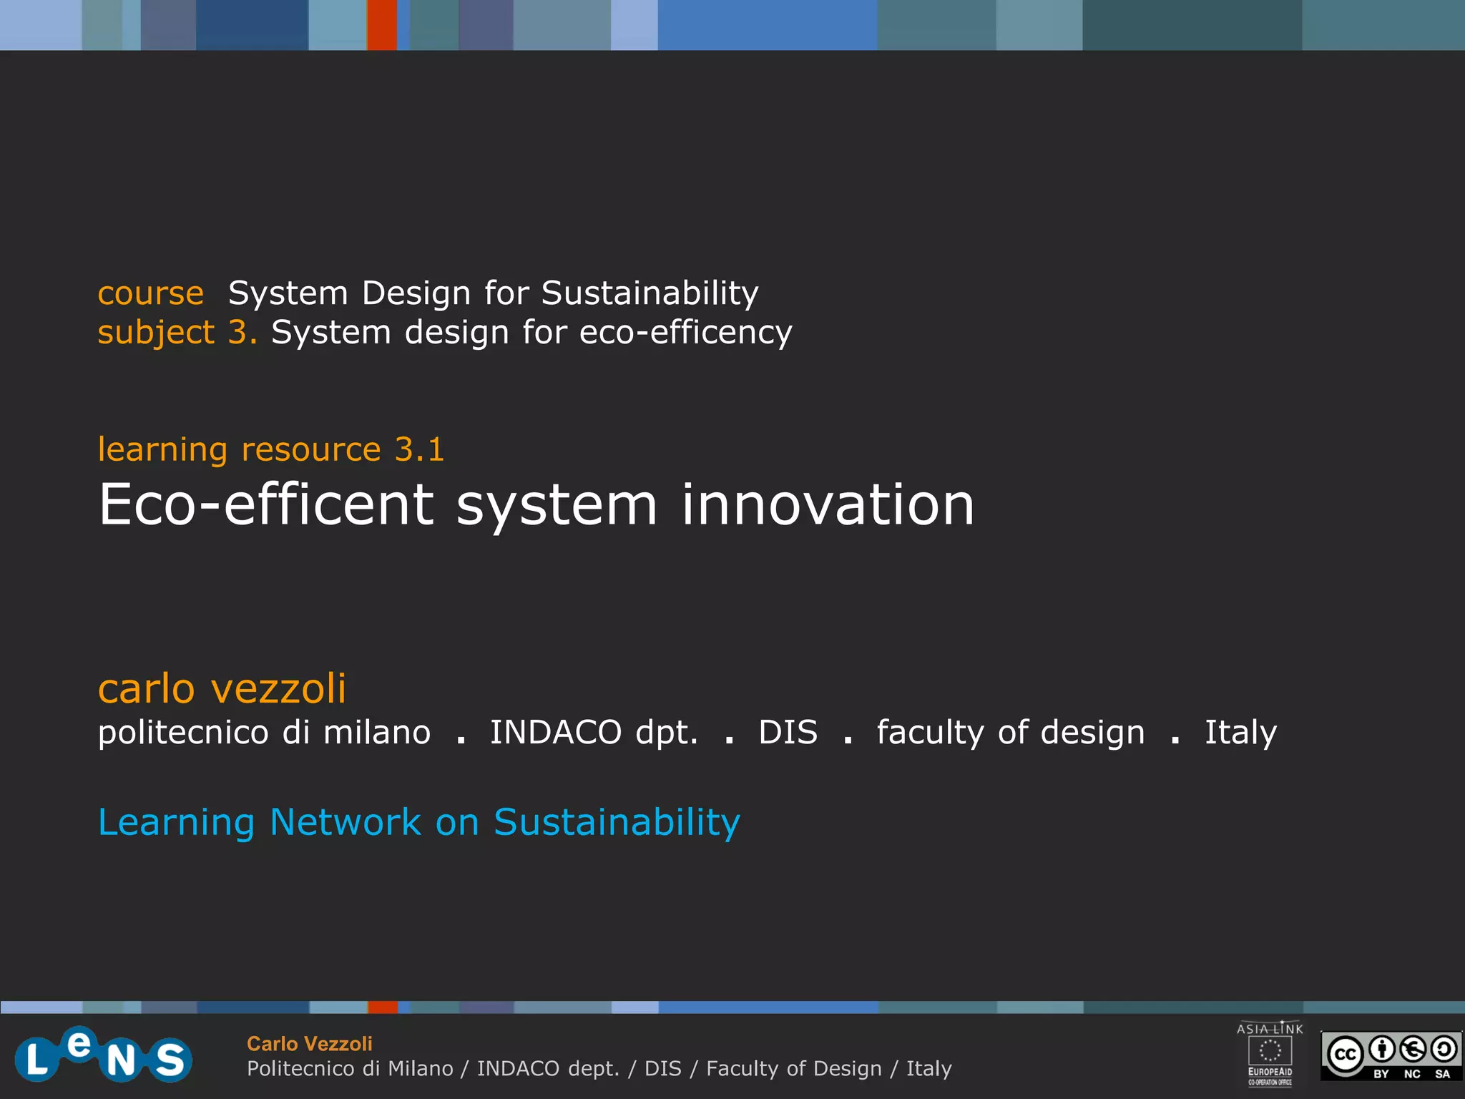Click the 'System Design for Sustainability' course text
Image resolution: width=1465 pixels, height=1099 pixels.
[x=493, y=293]
